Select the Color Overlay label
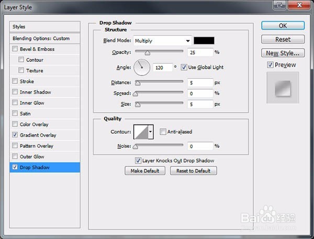The width and height of the screenshot is (314, 239). (x=34, y=125)
